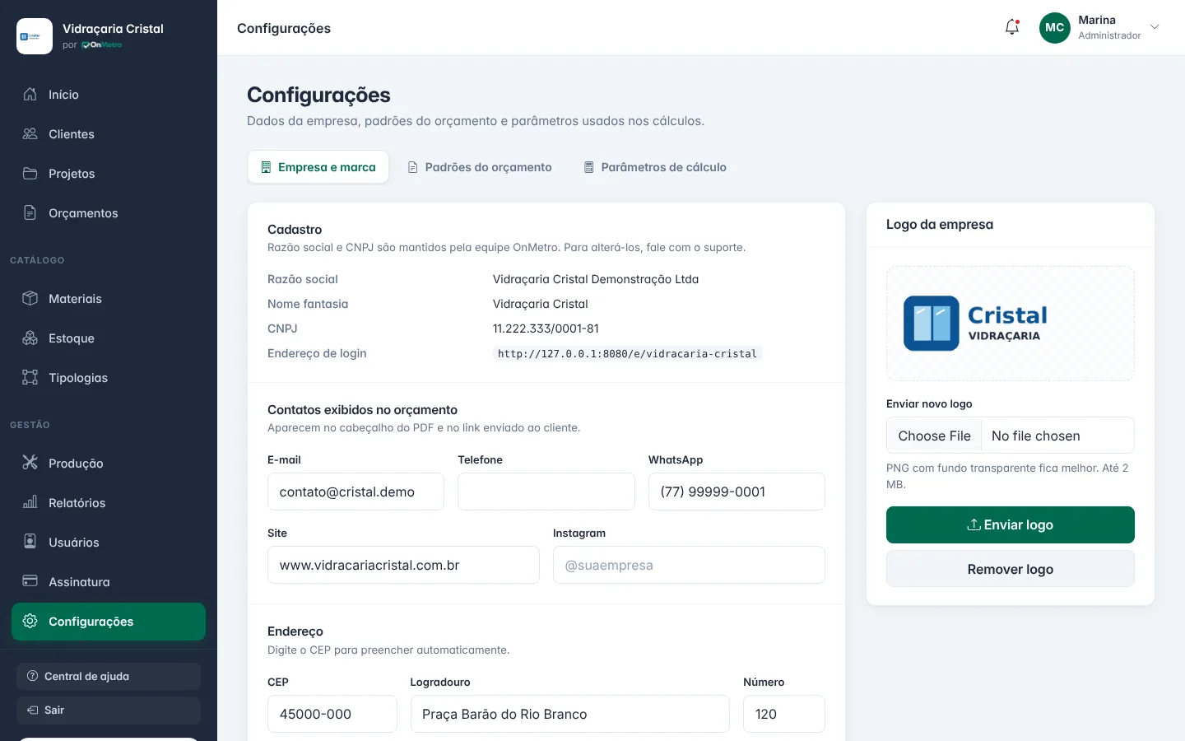This screenshot has height=741, width=1185.
Task: Click the Clientes people icon
Action: pos(30,133)
